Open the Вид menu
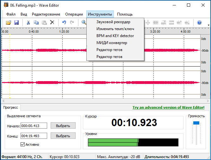The image size is (211, 160). (x=24, y=14)
